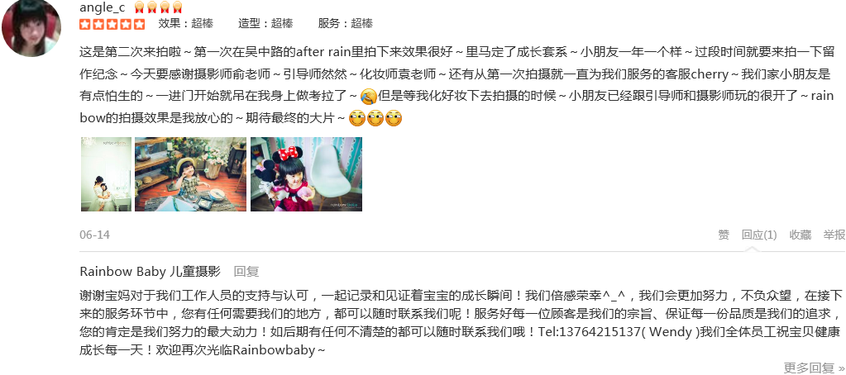Open the mother and baby photo thumbnail
846x375 pixels.
(106, 174)
